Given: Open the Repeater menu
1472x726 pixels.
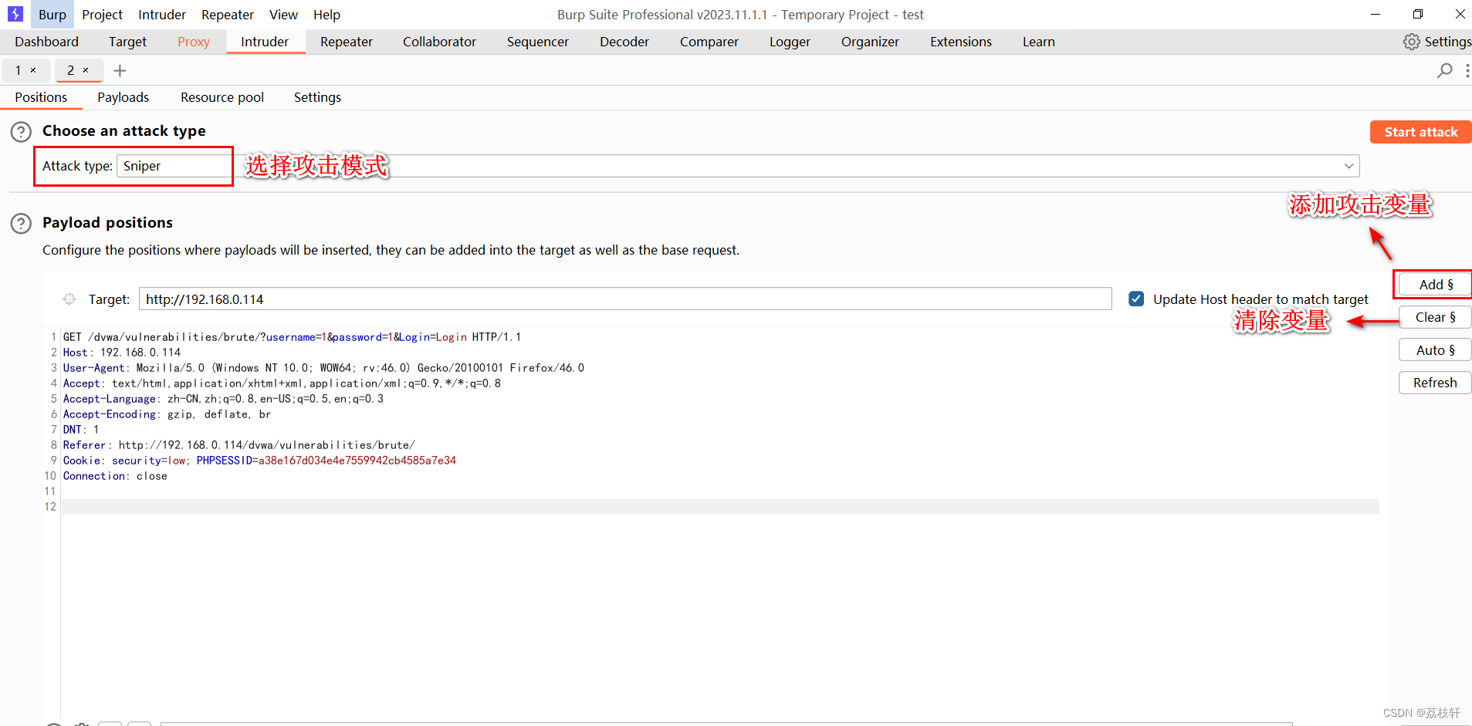Looking at the screenshot, I should (227, 15).
